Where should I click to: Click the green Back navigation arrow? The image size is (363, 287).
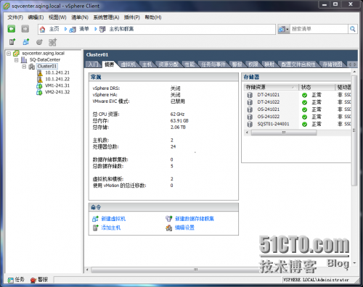[x=11, y=29]
